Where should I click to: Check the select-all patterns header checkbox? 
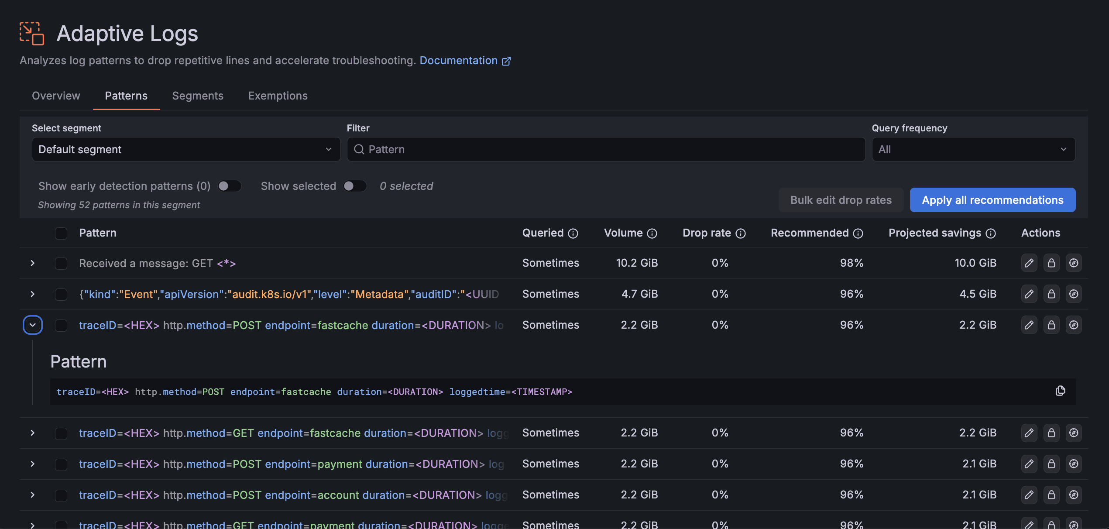coord(61,233)
